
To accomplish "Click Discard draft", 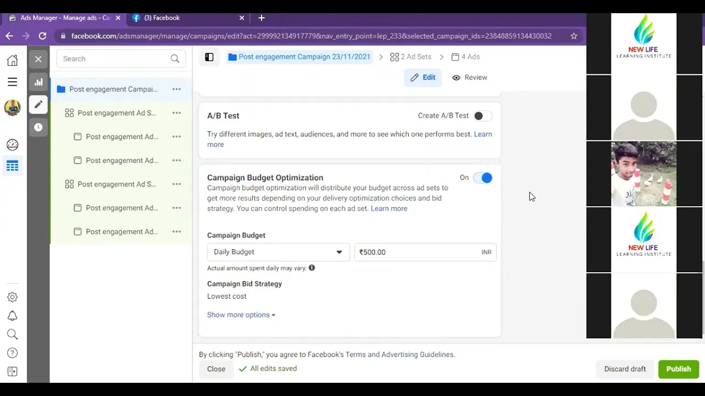I will click(x=625, y=369).
